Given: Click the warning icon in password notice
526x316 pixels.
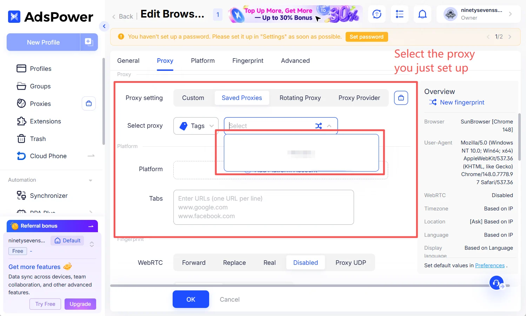Looking at the screenshot, I should pyautogui.click(x=121, y=36).
